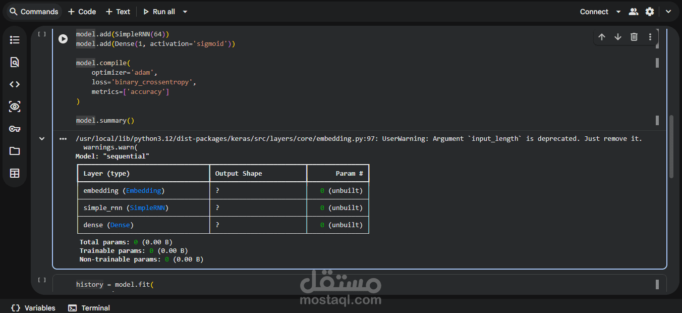The height and width of the screenshot is (313, 682).
Task: Open the Variables panel
Action: point(33,307)
